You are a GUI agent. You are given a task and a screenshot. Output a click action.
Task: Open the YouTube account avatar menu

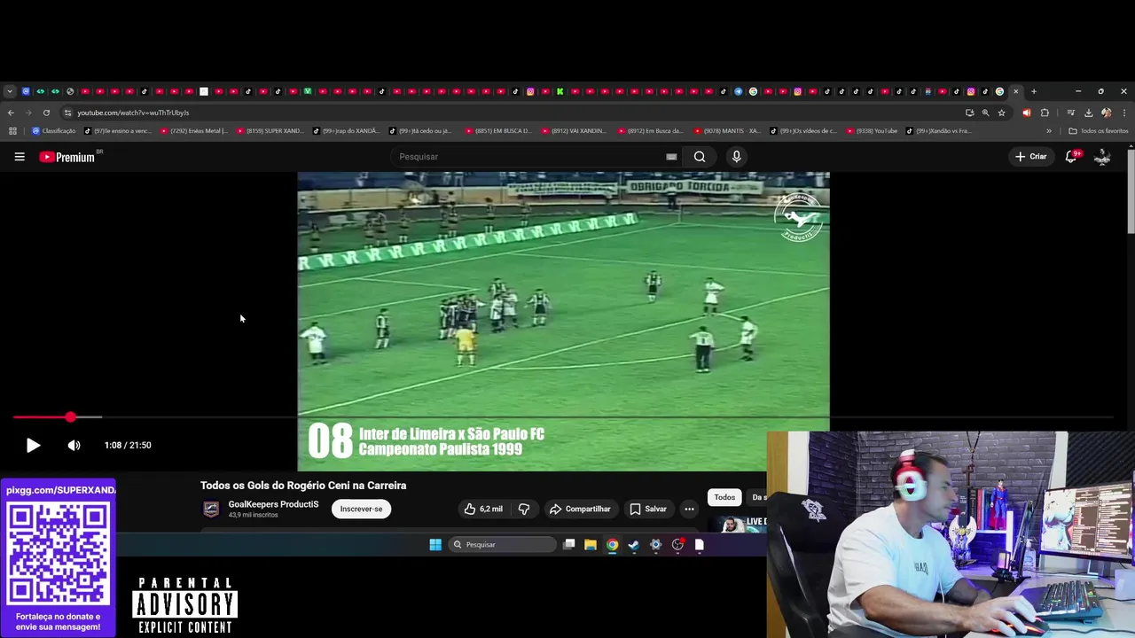[x=1102, y=157]
